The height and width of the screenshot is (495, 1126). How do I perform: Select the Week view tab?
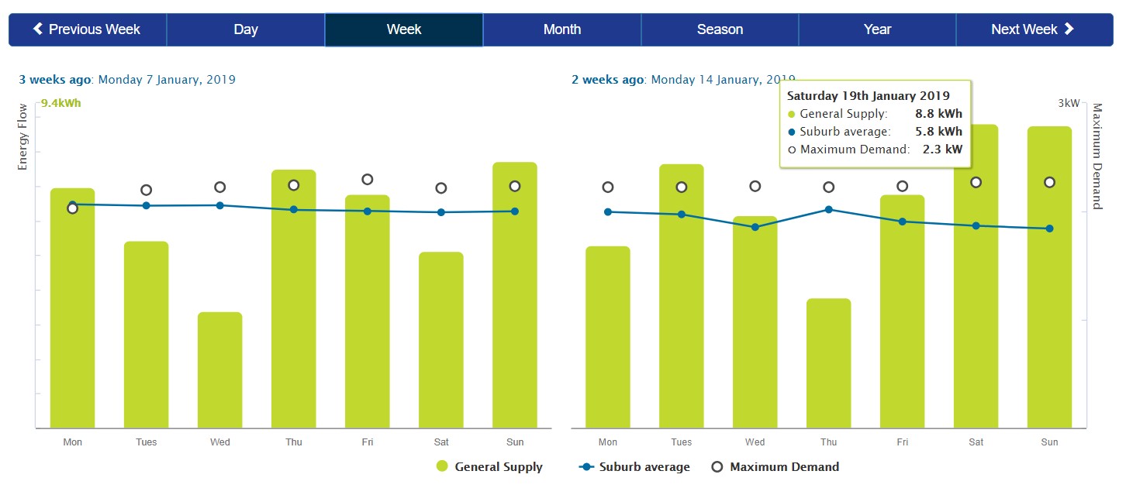pos(404,29)
